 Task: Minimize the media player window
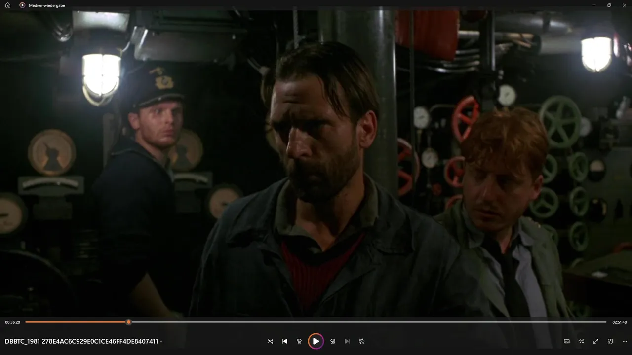coord(594,5)
